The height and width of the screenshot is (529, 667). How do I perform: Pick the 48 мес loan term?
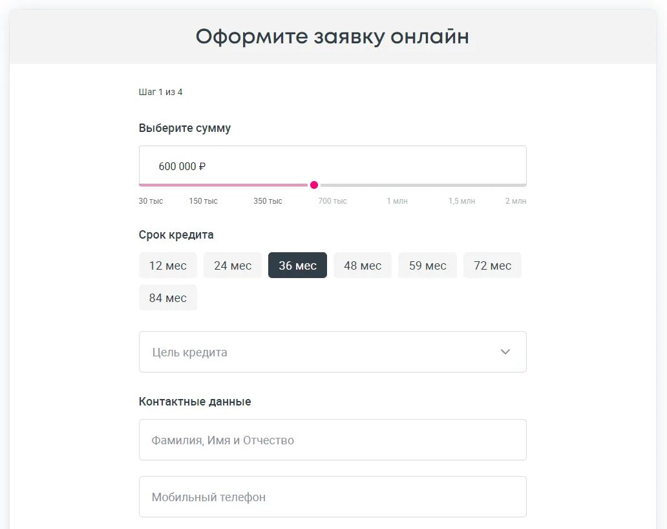pos(363,265)
